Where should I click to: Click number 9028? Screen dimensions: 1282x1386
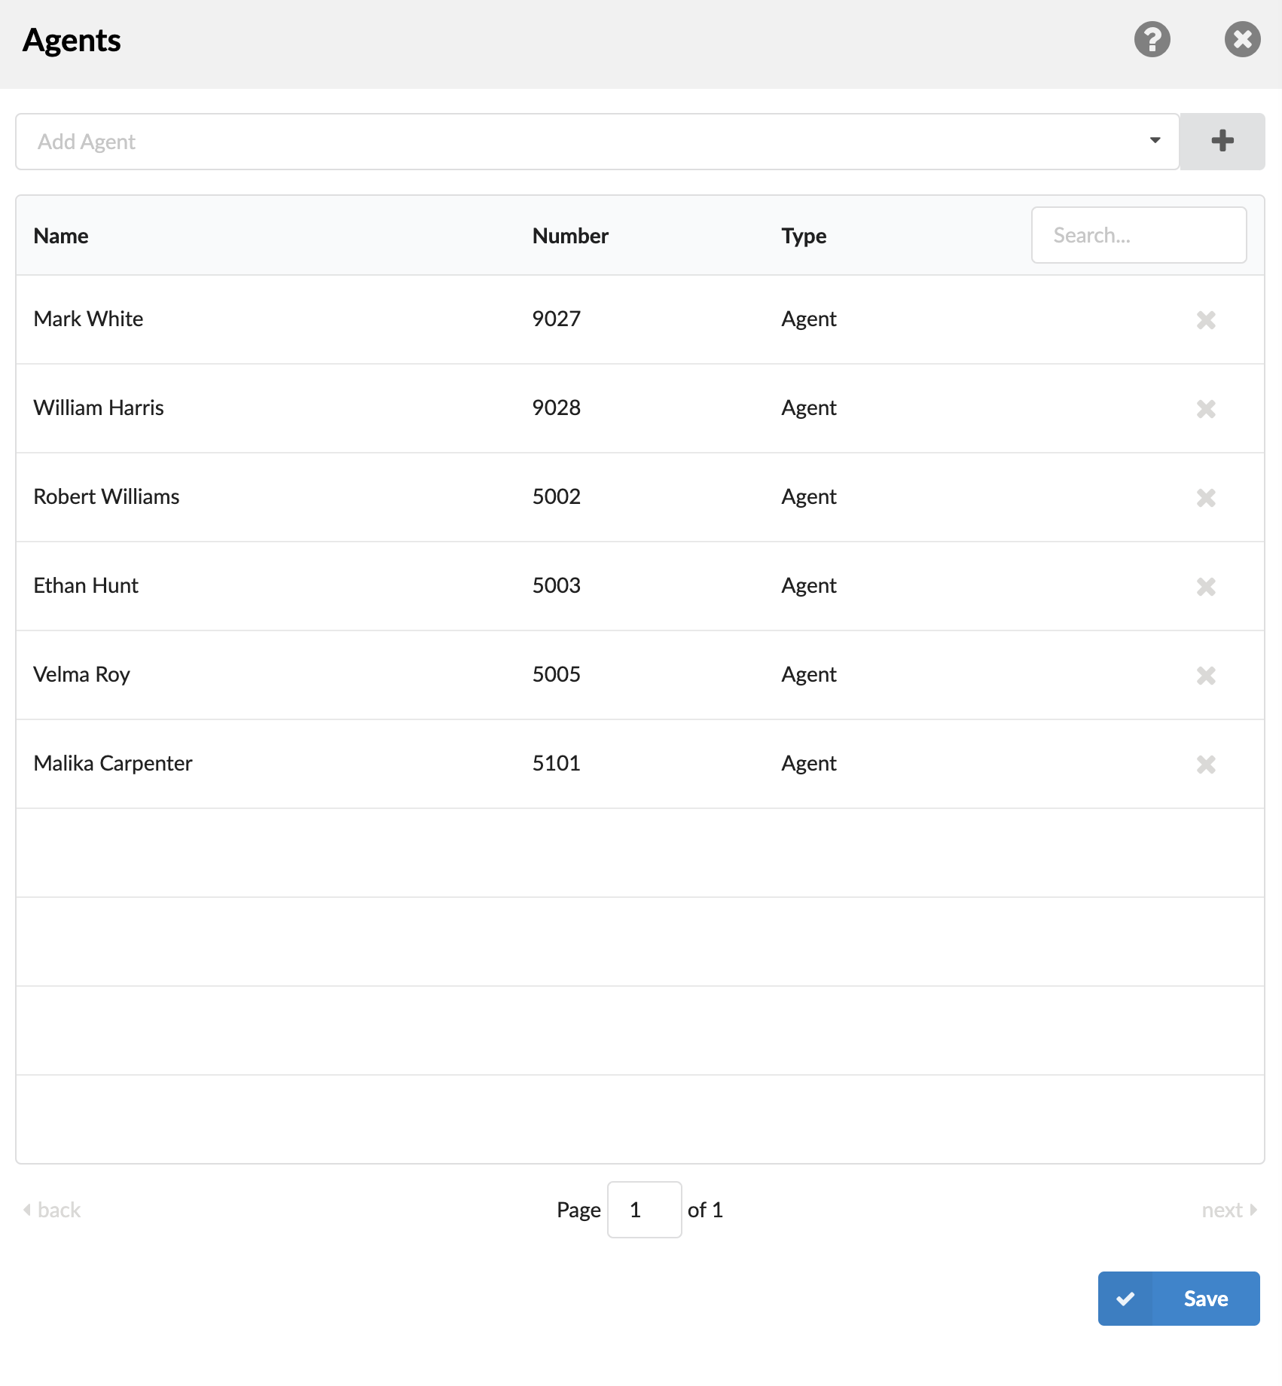coord(557,408)
